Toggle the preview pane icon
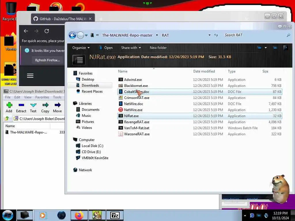 [x=275, y=48]
